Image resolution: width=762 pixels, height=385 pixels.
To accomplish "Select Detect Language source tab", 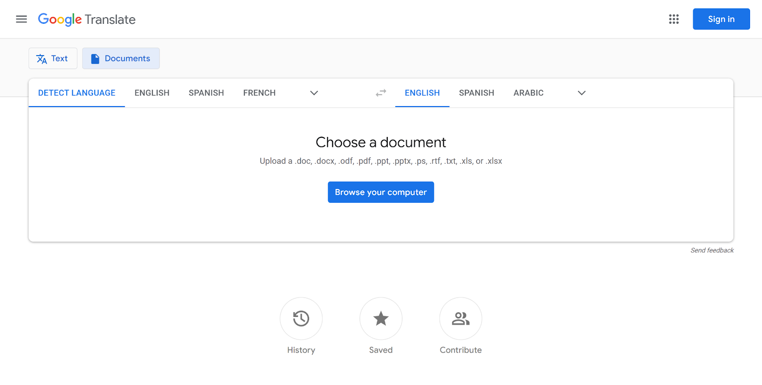I will point(77,93).
